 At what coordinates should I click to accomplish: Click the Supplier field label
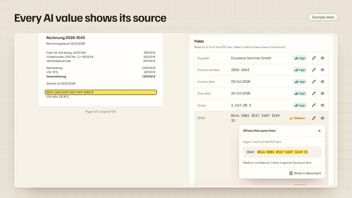click(203, 58)
